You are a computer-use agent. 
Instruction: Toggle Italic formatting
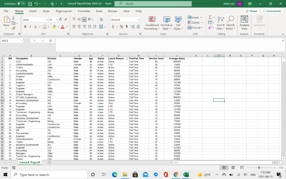coord(30,27)
